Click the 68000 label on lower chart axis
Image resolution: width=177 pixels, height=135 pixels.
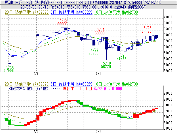click(168, 94)
